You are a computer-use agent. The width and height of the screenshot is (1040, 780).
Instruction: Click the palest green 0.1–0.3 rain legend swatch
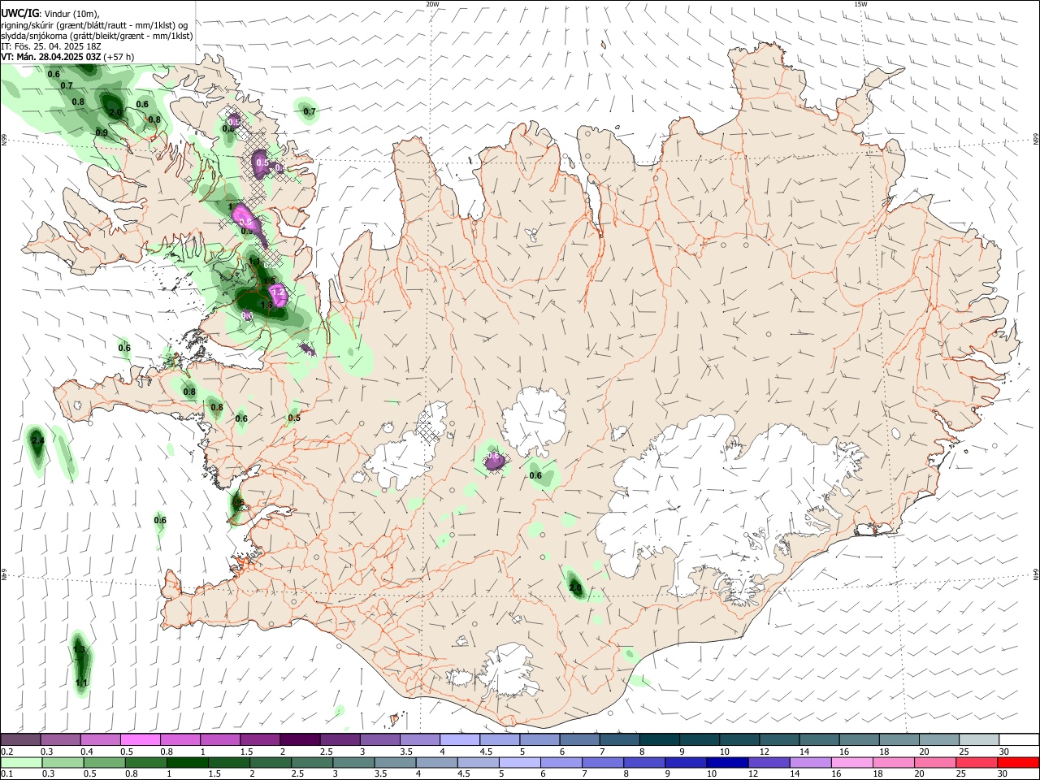(x=21, y=762)
